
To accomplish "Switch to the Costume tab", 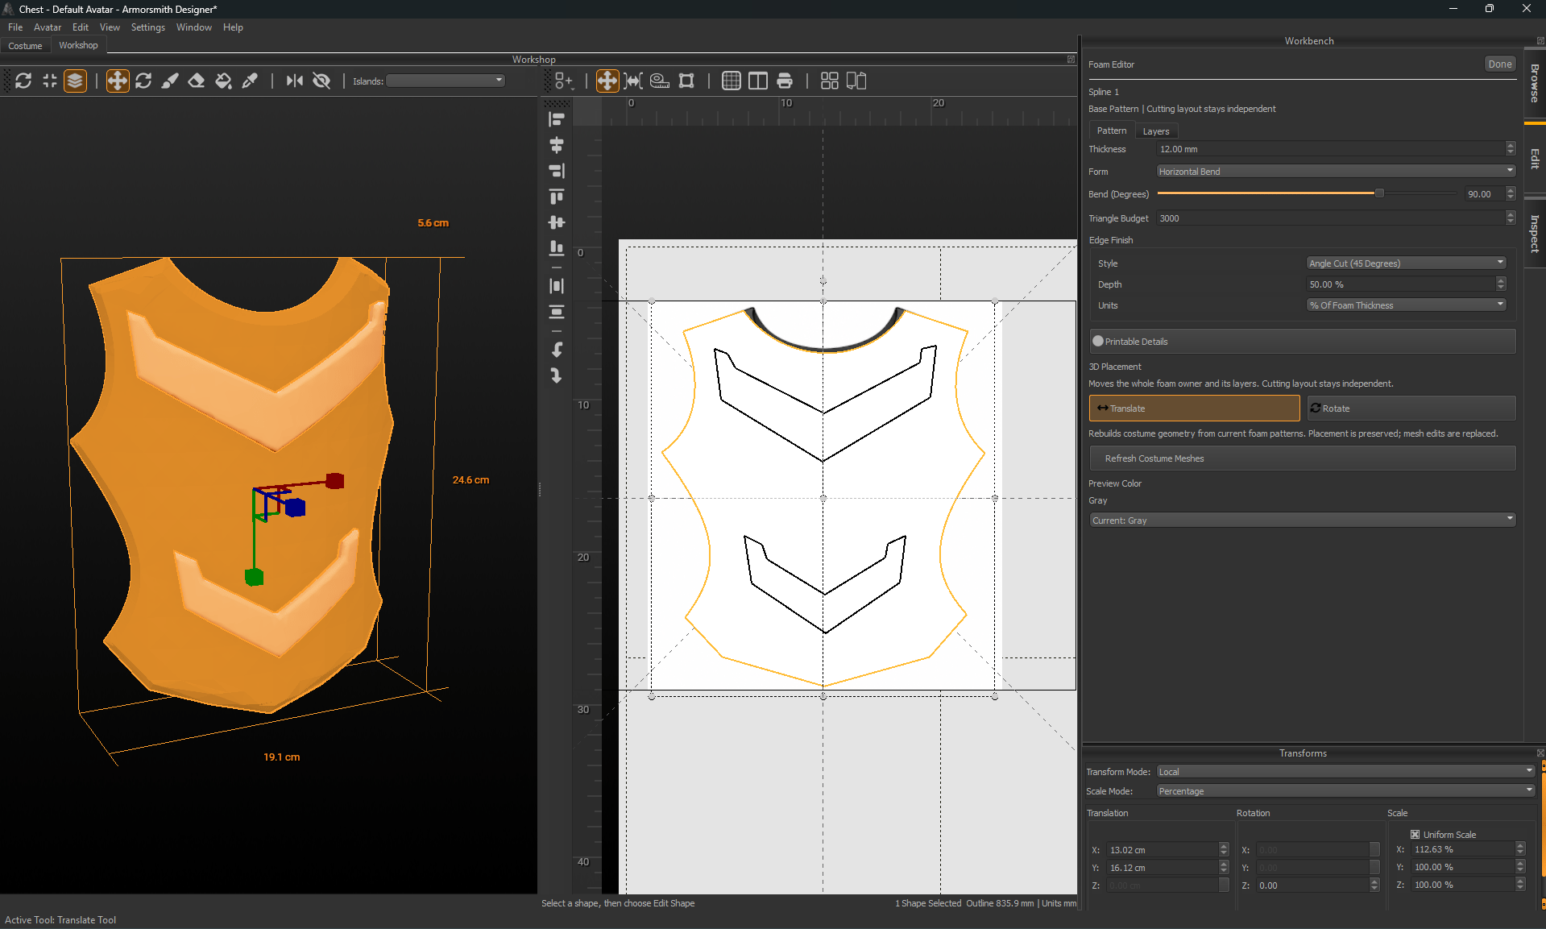I will tap(25, 46).
